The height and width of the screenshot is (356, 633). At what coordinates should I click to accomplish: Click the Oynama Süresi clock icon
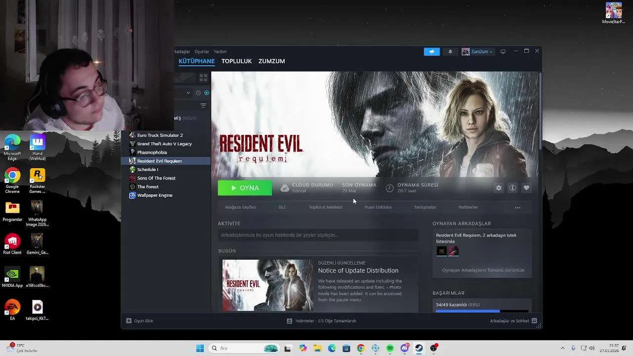[390, 188]
